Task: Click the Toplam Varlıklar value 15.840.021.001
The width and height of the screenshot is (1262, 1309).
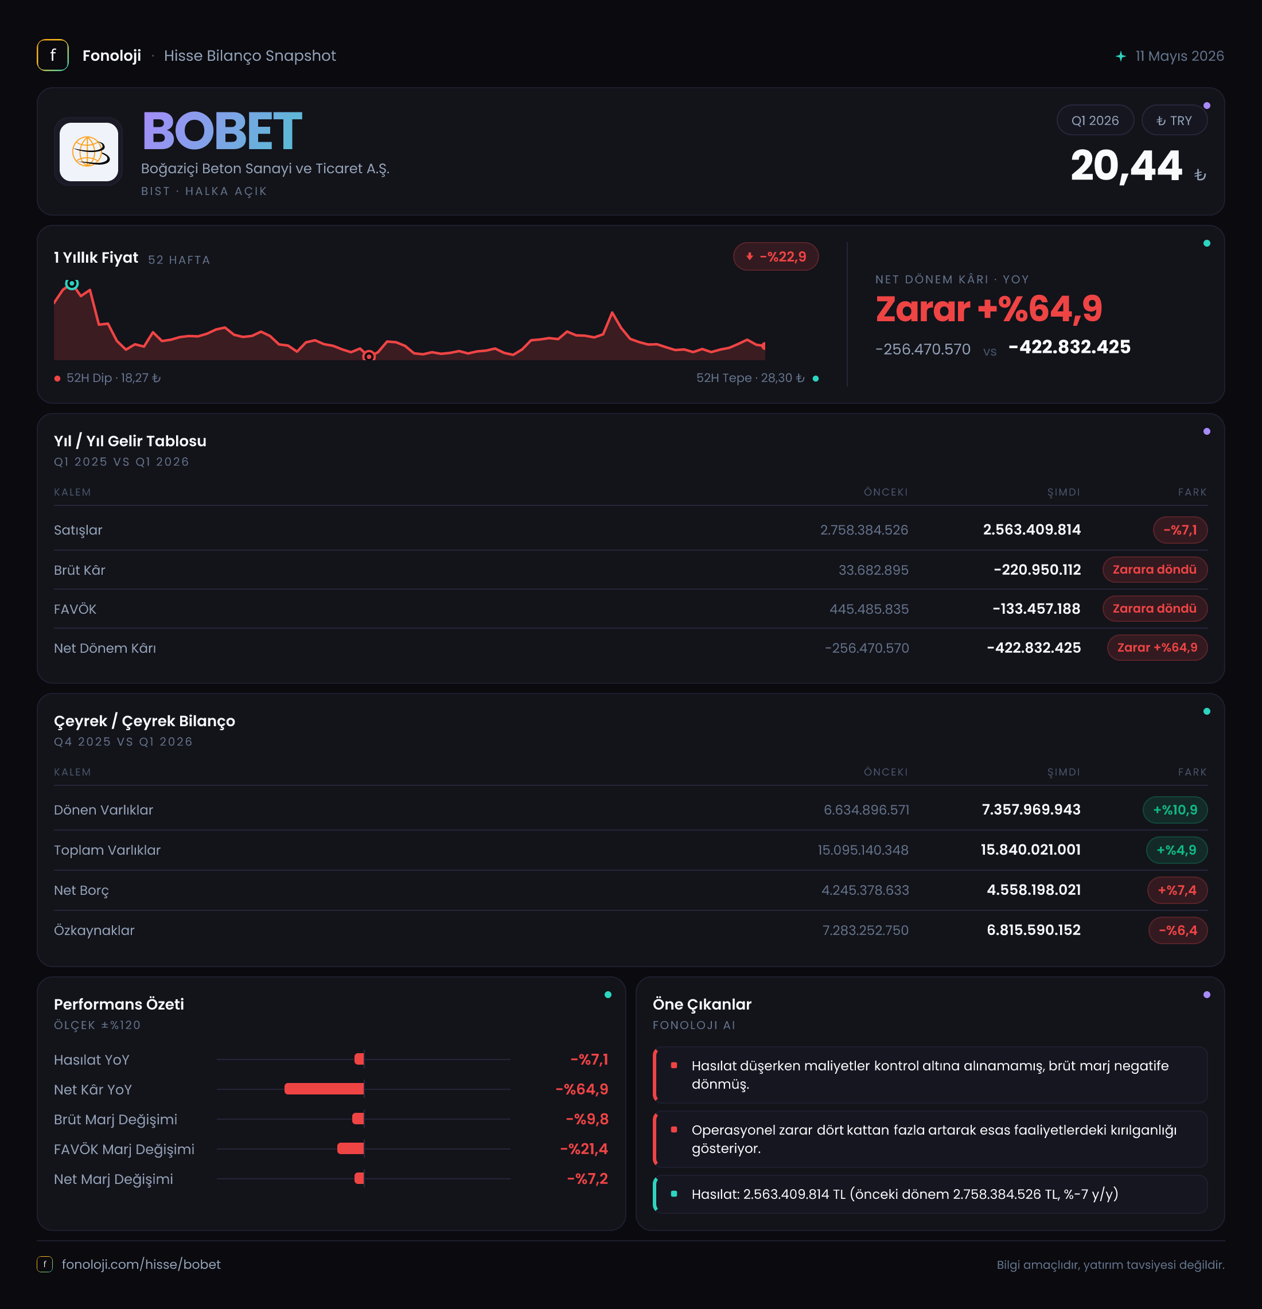Action: pos(1030,850)
